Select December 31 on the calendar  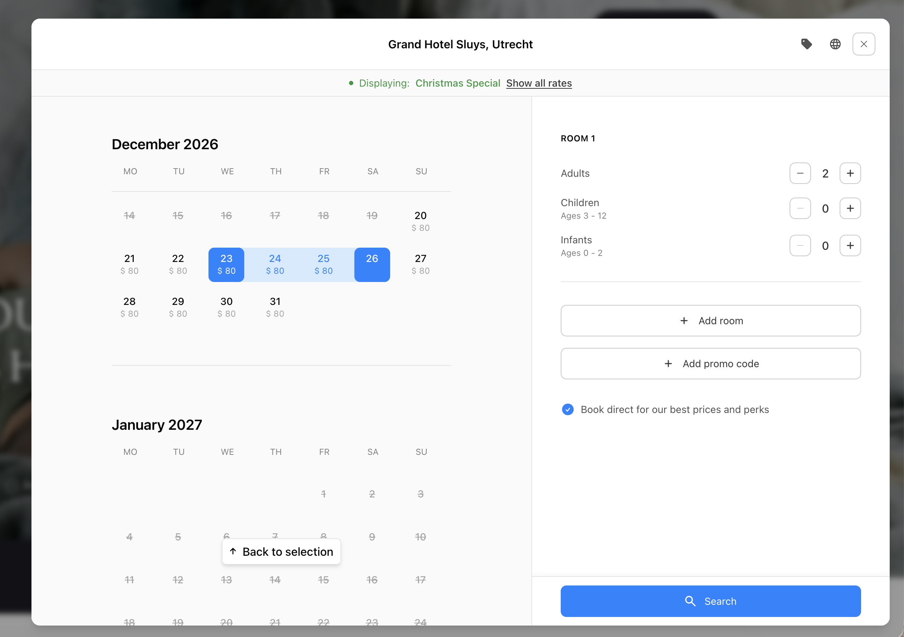pyautogui.click(x=275, y=307)
